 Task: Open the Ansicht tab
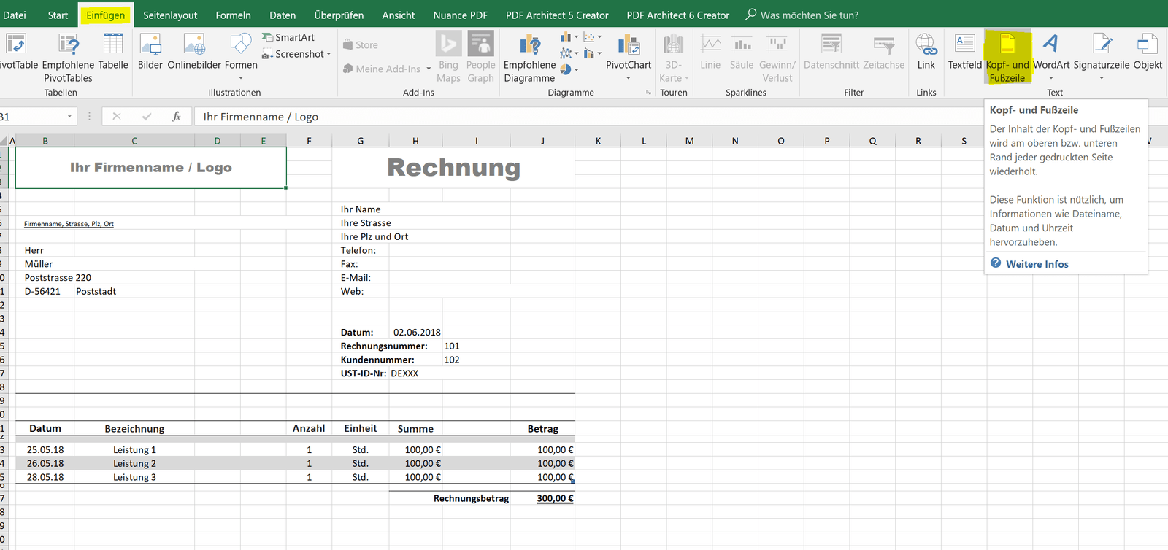(x=399, y=15)
